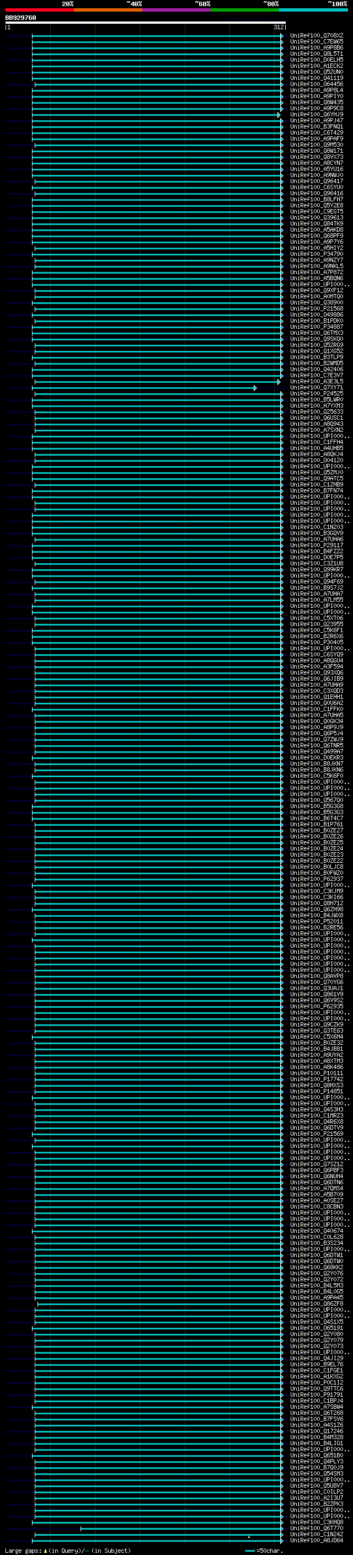Viewport: 353px width, 1555px height.
Task: Select hit label UniRef100_P34887
Action: coord(317,327)
